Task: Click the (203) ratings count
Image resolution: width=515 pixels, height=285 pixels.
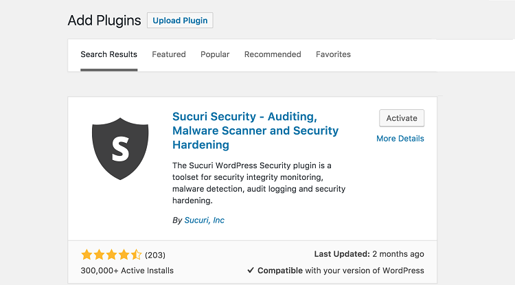Action: click(x=155, y=255)
